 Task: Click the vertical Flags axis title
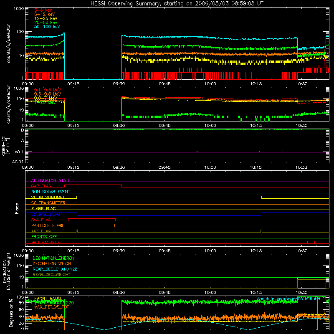point(17,208)
